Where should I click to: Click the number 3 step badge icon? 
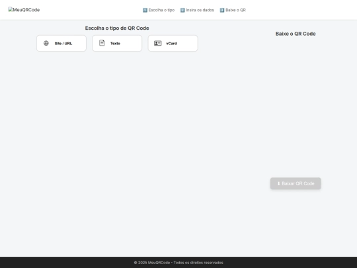(x=222, y=10)
